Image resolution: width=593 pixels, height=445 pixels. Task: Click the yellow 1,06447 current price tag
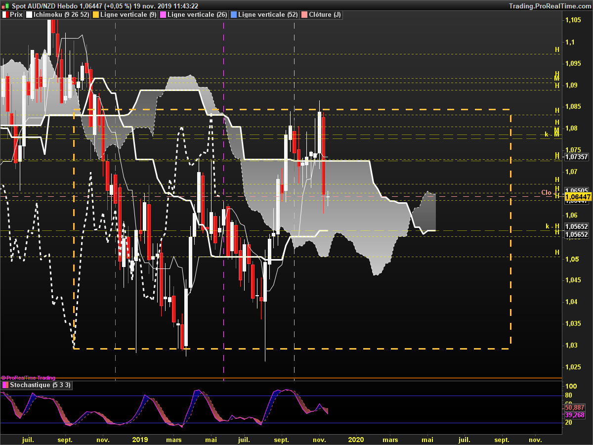tap(578, 197)
